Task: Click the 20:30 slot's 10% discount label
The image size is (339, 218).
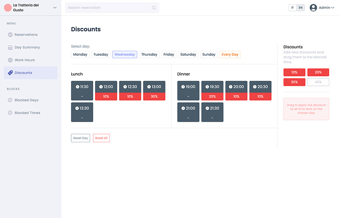Action: click(x=260, y=97)
